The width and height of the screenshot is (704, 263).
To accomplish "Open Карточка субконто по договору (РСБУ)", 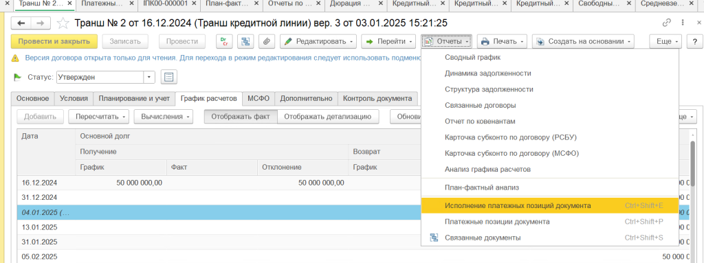I will click(549, 137).
